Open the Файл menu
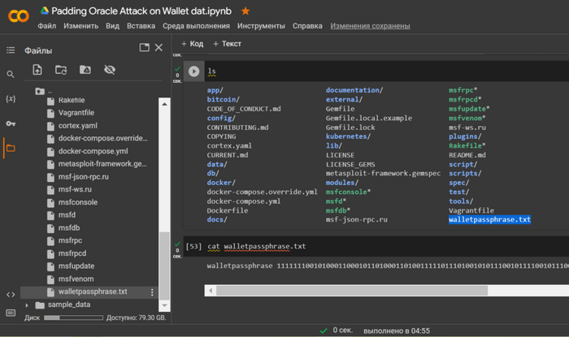The width and height of the screenshot is (569, 337). point(46,26)
